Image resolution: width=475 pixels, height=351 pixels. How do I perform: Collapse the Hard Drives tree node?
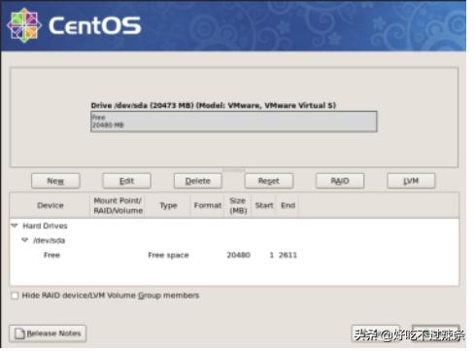[15, 226]
